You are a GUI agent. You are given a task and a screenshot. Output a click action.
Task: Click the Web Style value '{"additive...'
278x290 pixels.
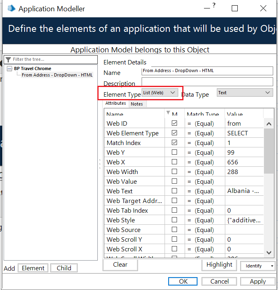(244, 220)
